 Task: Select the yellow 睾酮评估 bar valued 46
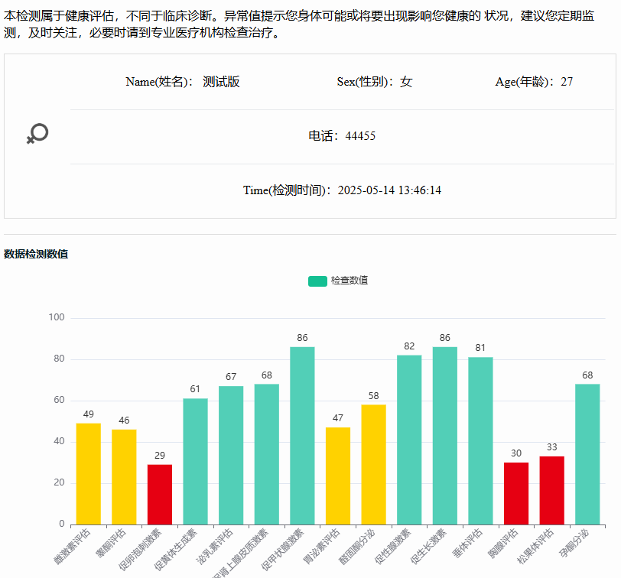pos(124,476)
